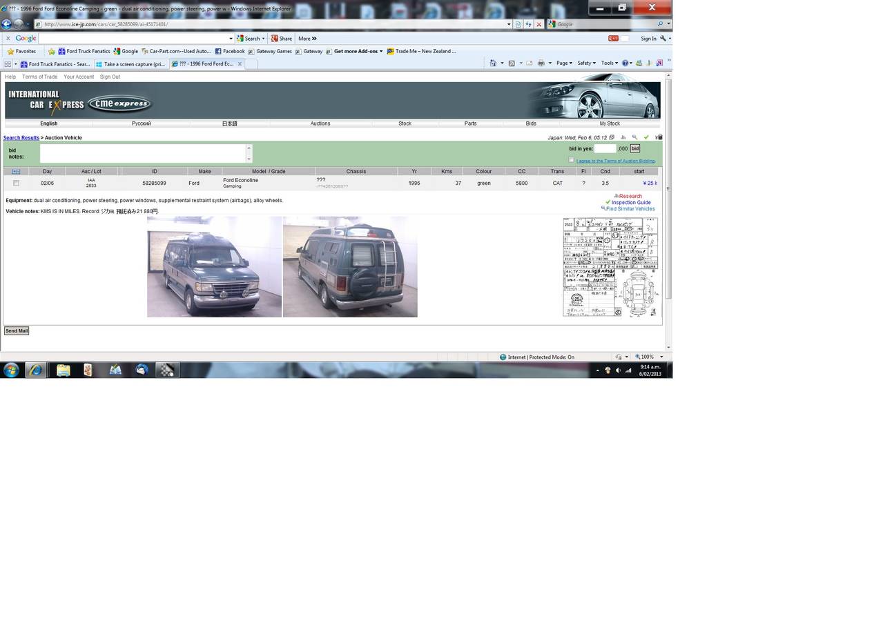Click the search magnifier in IE search box
This screenshot has width=883, height=625.
coord(660,24)
